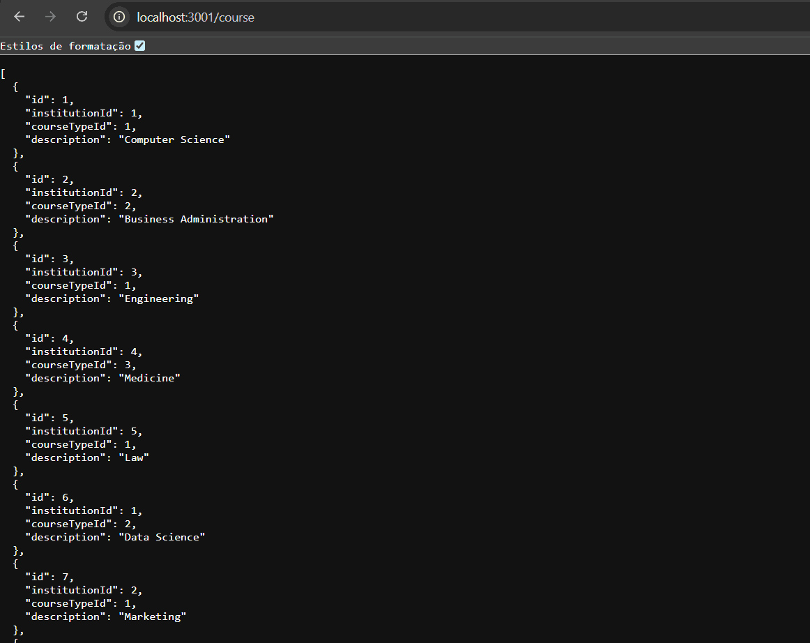This screenshot has height=643, width=810.
Task: Focus the address bar URL localhost:3001/course
Action: click(195, 17)
